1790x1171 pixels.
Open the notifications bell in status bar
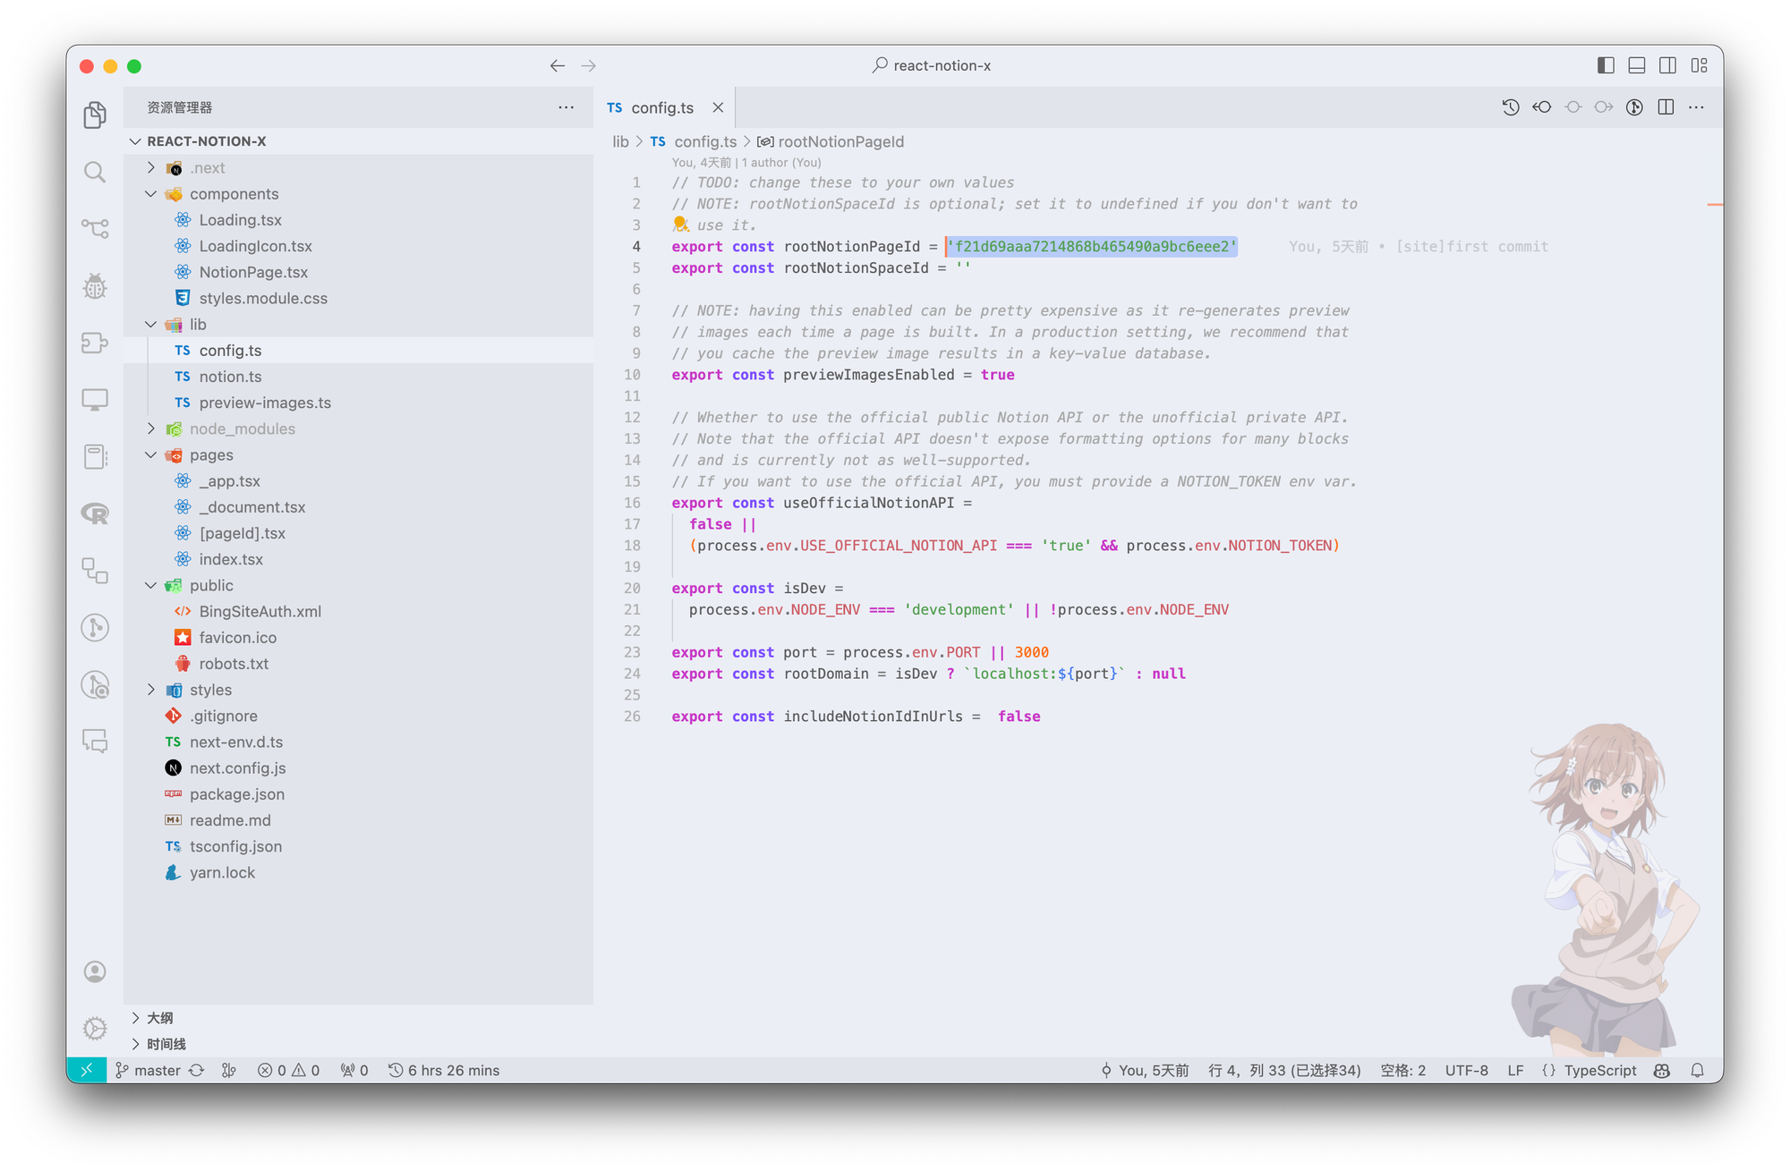(1697, 1070)
